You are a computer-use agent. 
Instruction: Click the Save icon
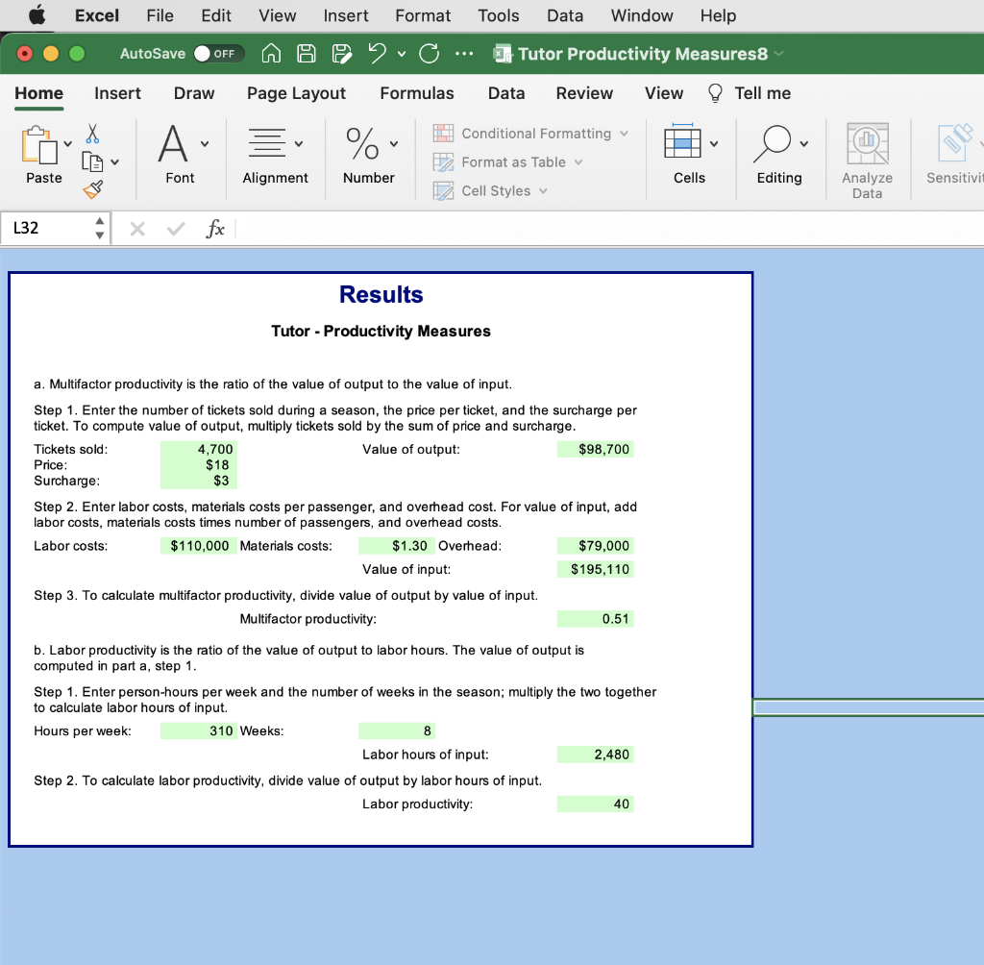point(306,54)
